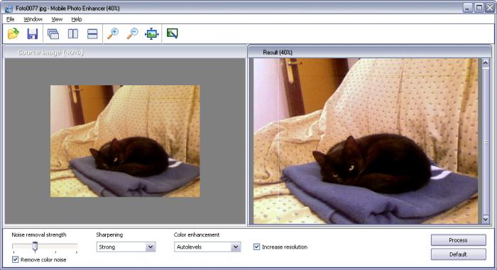Maximize the Mobile Photo Enhancer window

click(479, 8)
